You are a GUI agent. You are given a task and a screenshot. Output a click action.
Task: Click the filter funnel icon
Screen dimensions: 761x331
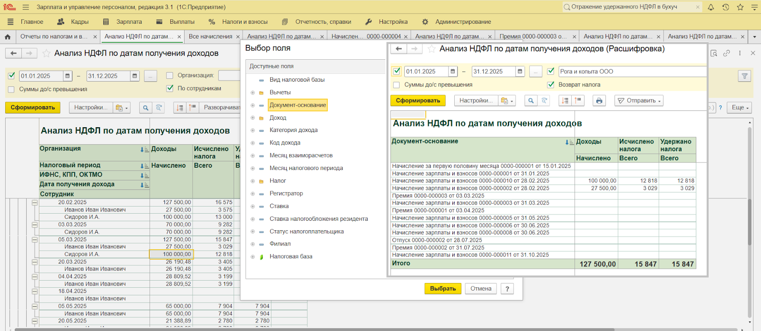[x=744, y=76]
